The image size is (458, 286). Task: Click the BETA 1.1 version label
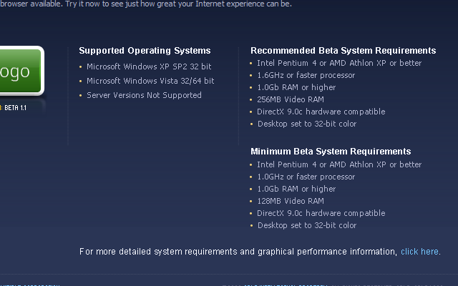coord(14,108)
